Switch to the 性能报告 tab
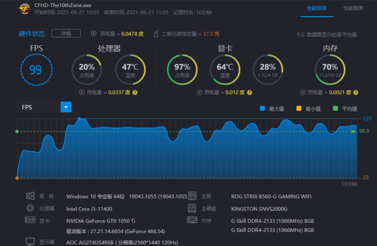Screen dimensions: 377x246 pos(316,9)
